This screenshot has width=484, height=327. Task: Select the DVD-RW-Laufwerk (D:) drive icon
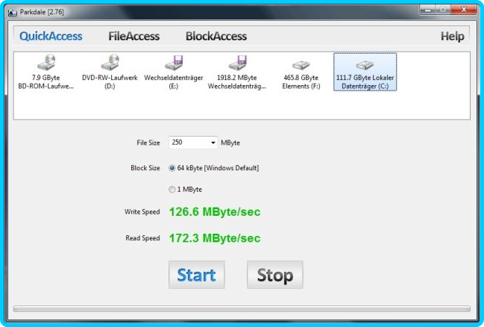click(x=110, y=63)
